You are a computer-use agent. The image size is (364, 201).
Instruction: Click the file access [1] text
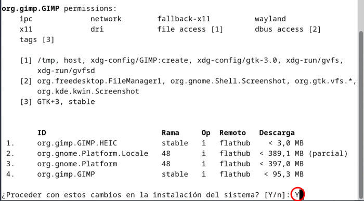[190, 30]
